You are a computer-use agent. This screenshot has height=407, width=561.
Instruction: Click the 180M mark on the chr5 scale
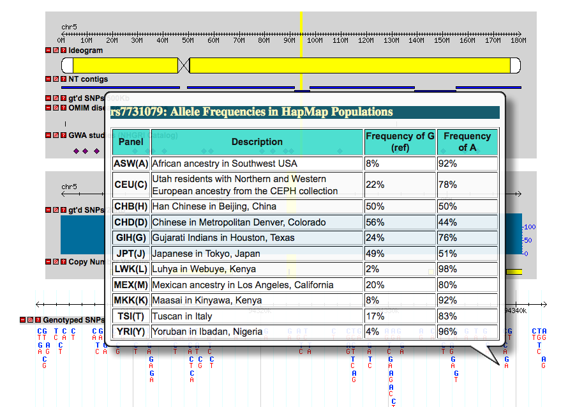[x=518, y=40]
